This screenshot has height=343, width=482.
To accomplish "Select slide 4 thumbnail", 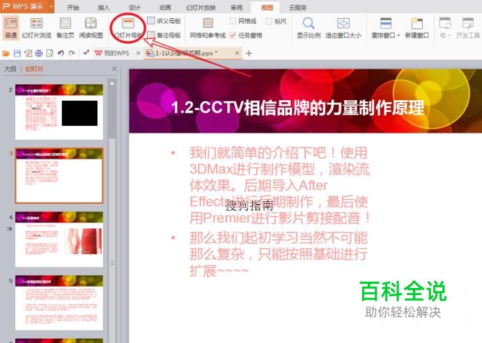I will click(59, 239).
